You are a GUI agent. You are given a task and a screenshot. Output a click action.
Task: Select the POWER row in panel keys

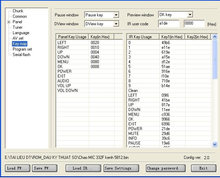point(89,71)
